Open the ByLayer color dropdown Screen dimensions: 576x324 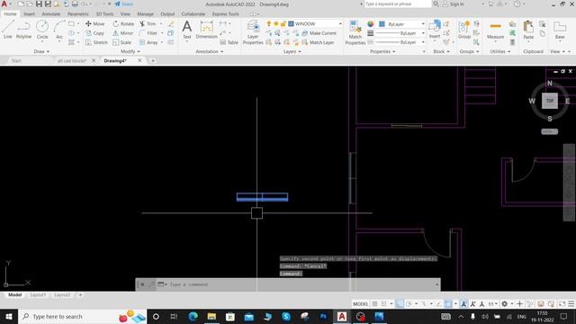(401, 24)
